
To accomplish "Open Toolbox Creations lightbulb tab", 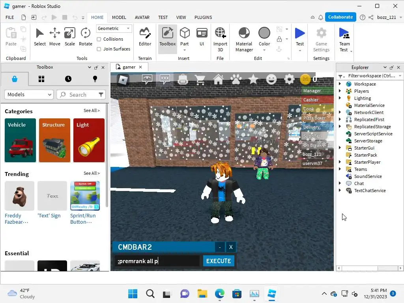I will (95, 79).
